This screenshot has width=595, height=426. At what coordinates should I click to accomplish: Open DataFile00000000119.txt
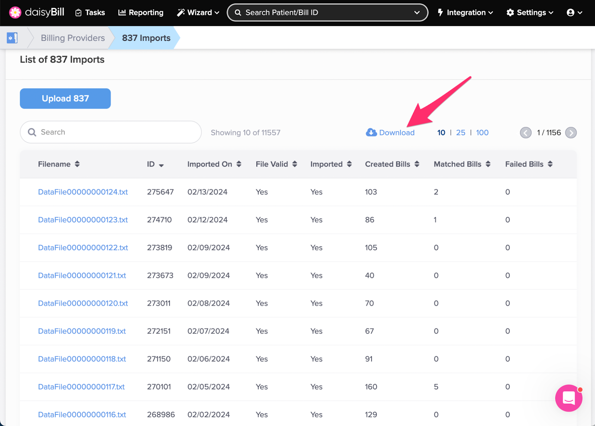pos(82,331)
